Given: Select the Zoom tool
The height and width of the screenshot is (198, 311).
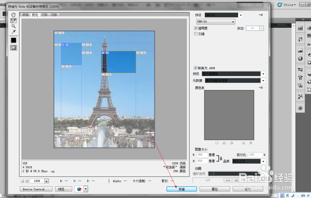Looking at the screenshot, I should (x=13, y=26).
